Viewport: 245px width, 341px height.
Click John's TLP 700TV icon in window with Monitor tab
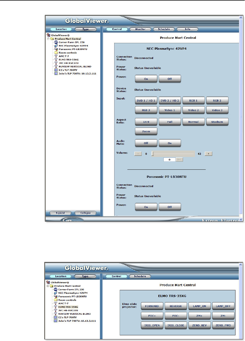pos(56,74)
